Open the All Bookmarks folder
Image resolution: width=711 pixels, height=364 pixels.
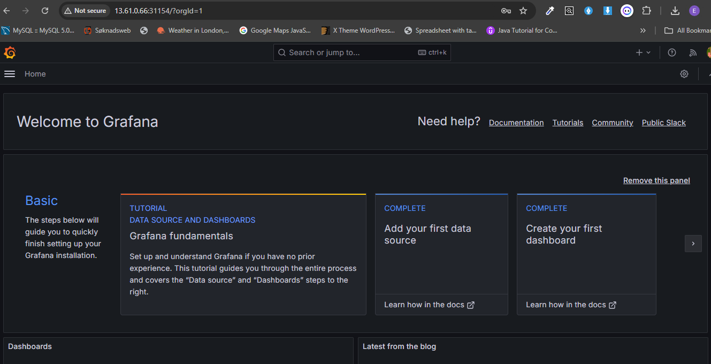click(687, 31)
